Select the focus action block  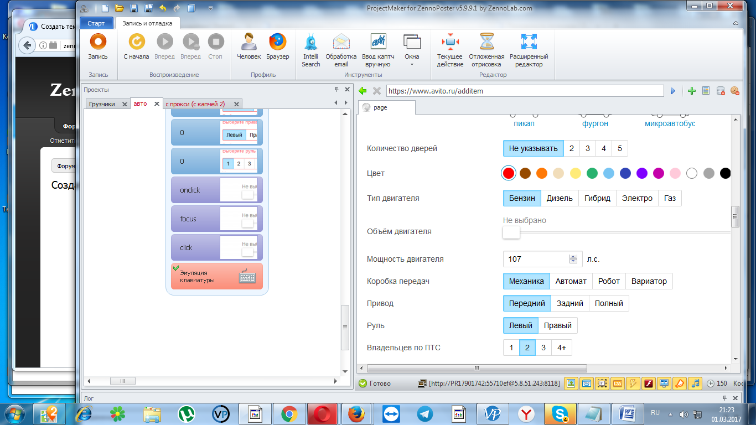217,219
